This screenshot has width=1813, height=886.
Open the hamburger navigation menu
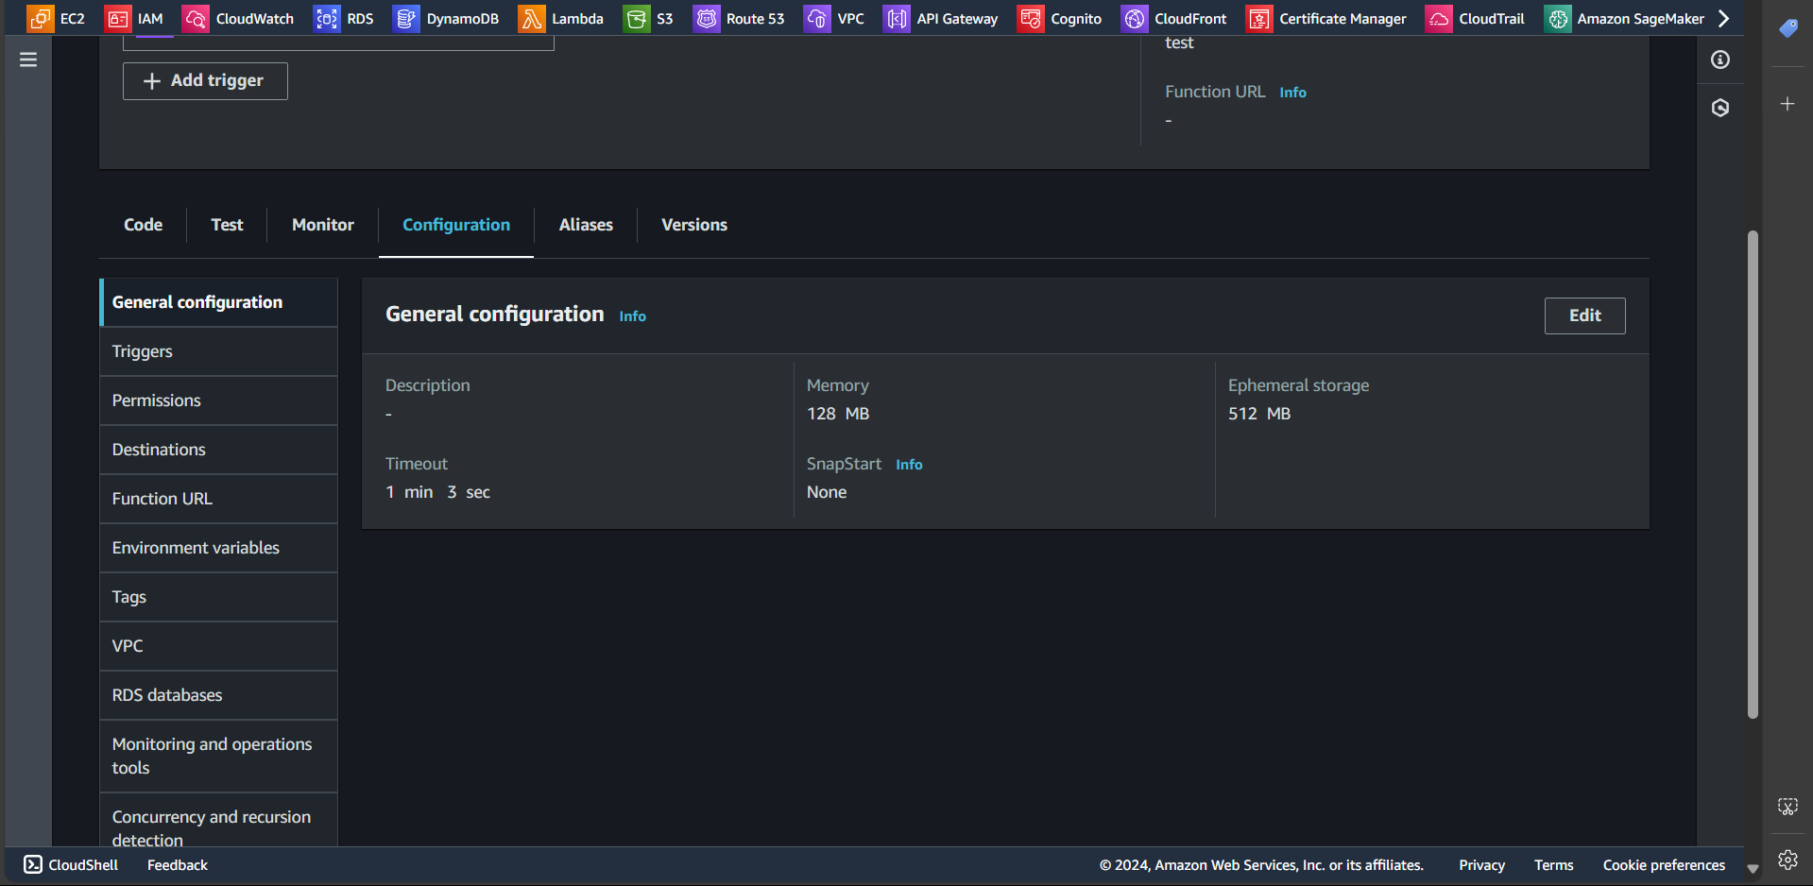(28, 60)
